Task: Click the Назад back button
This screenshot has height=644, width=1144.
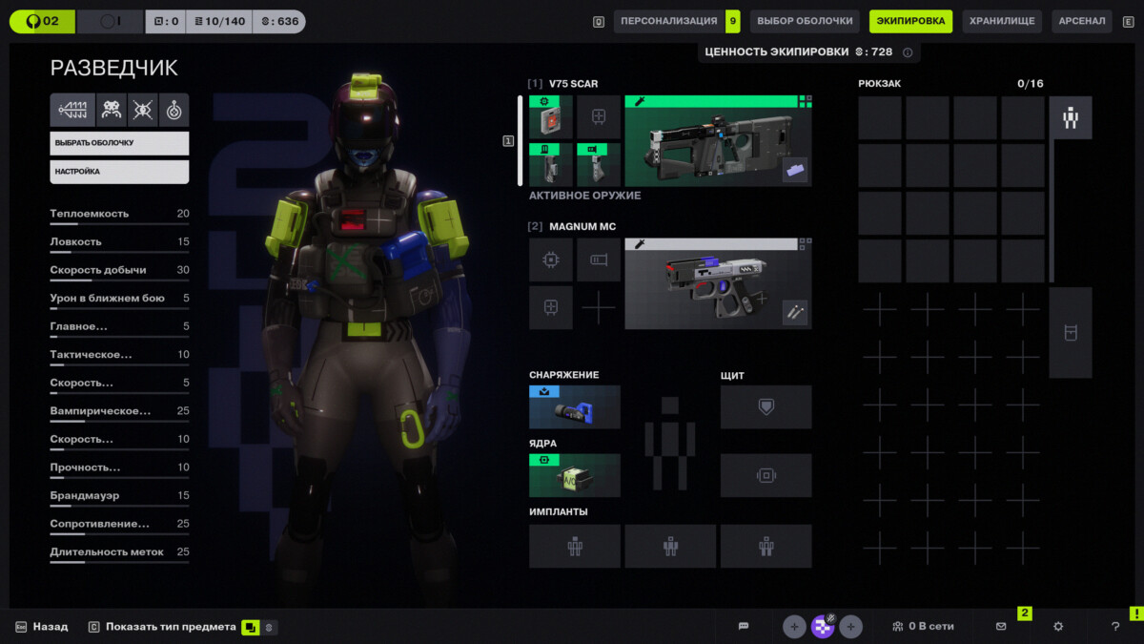Action: pos(42,627)
